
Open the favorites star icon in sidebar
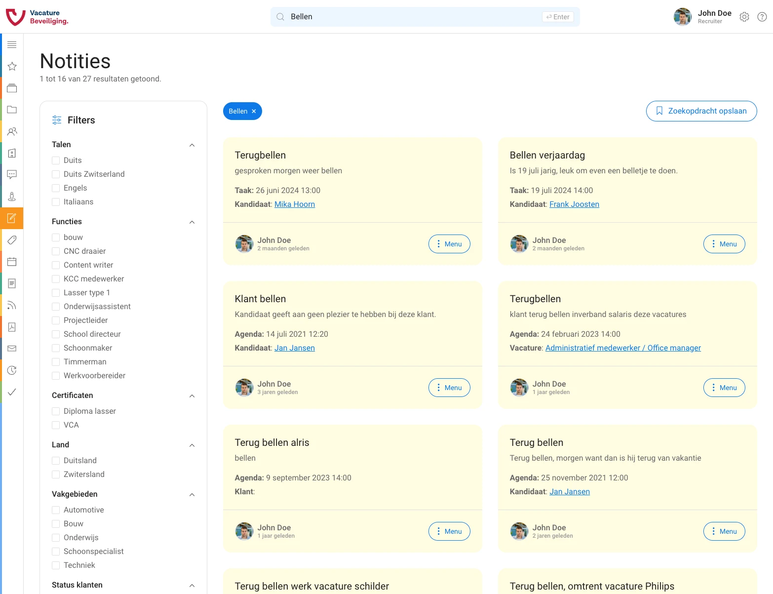[x=12, y=66]
